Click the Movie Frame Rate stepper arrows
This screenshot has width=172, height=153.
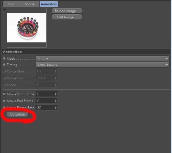point(55,108)
